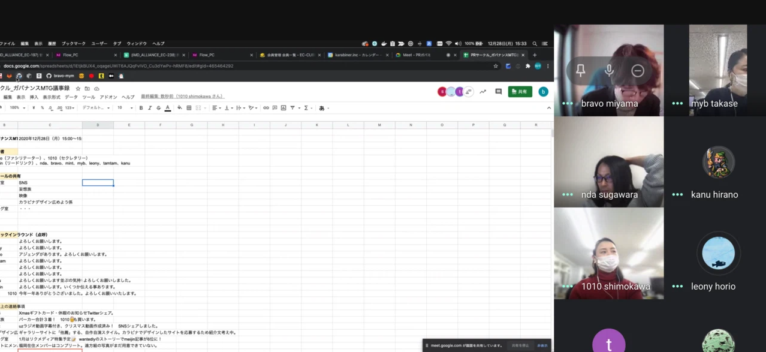Open the functions sigma menu

306,108
